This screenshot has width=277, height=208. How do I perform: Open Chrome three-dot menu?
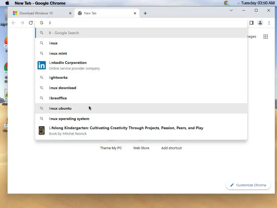pyautogui.click(x=269, y=23)
